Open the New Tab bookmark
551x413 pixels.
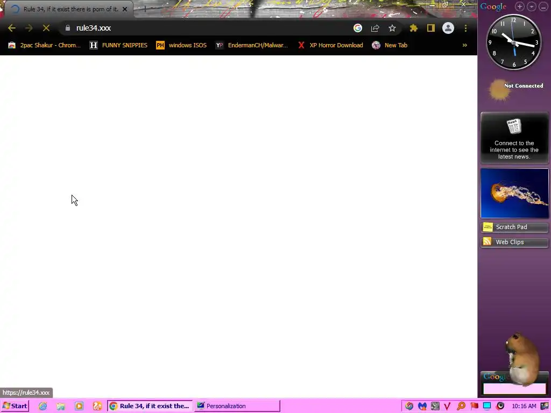(390, 45)
